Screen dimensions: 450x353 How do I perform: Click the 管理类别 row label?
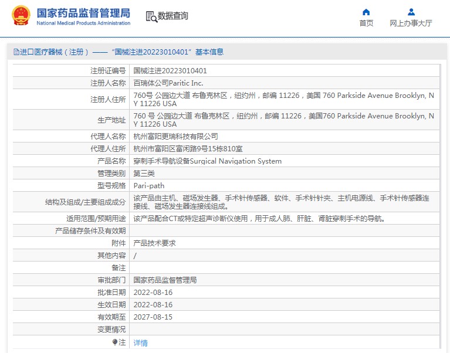pyautogui.click(x=111, y=173)
